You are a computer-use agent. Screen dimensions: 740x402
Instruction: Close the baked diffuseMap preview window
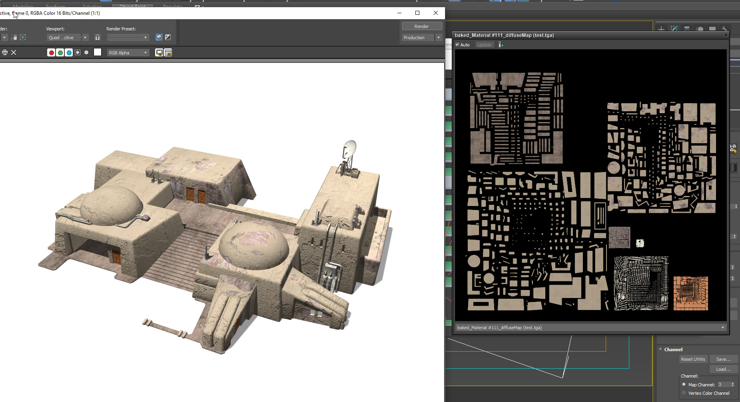tap(726, 35)
